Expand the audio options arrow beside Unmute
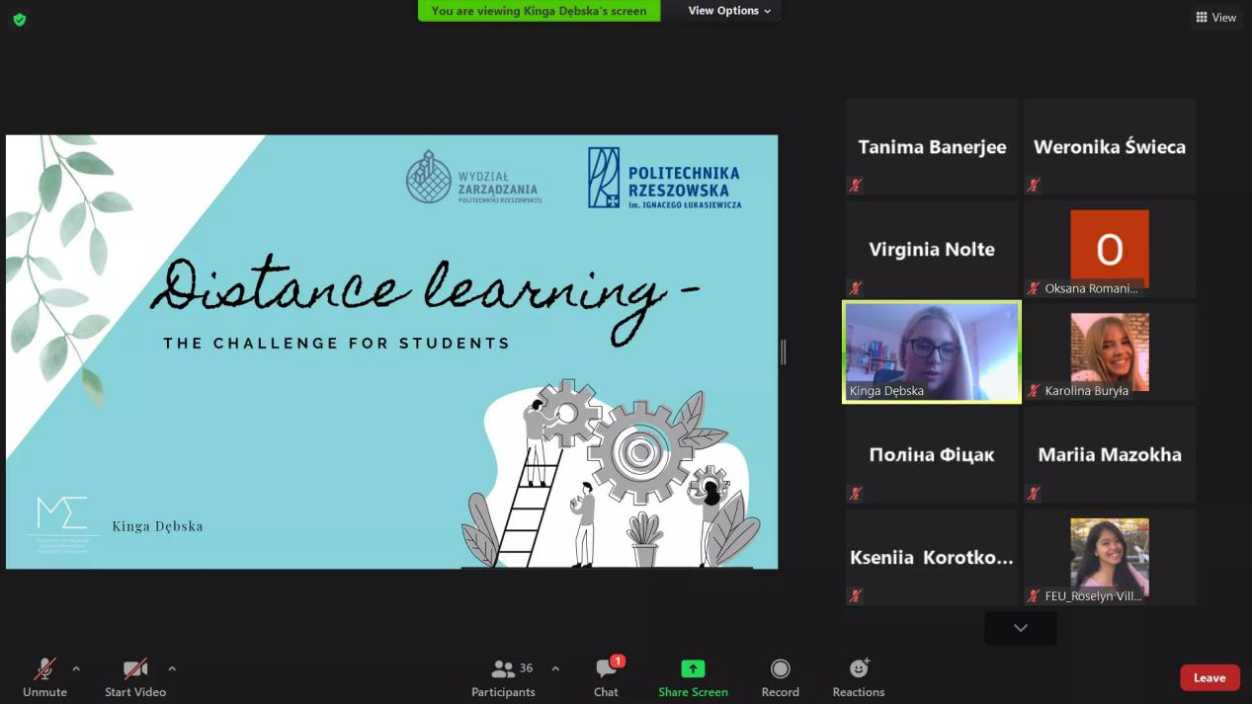 (x=76, y=668)
